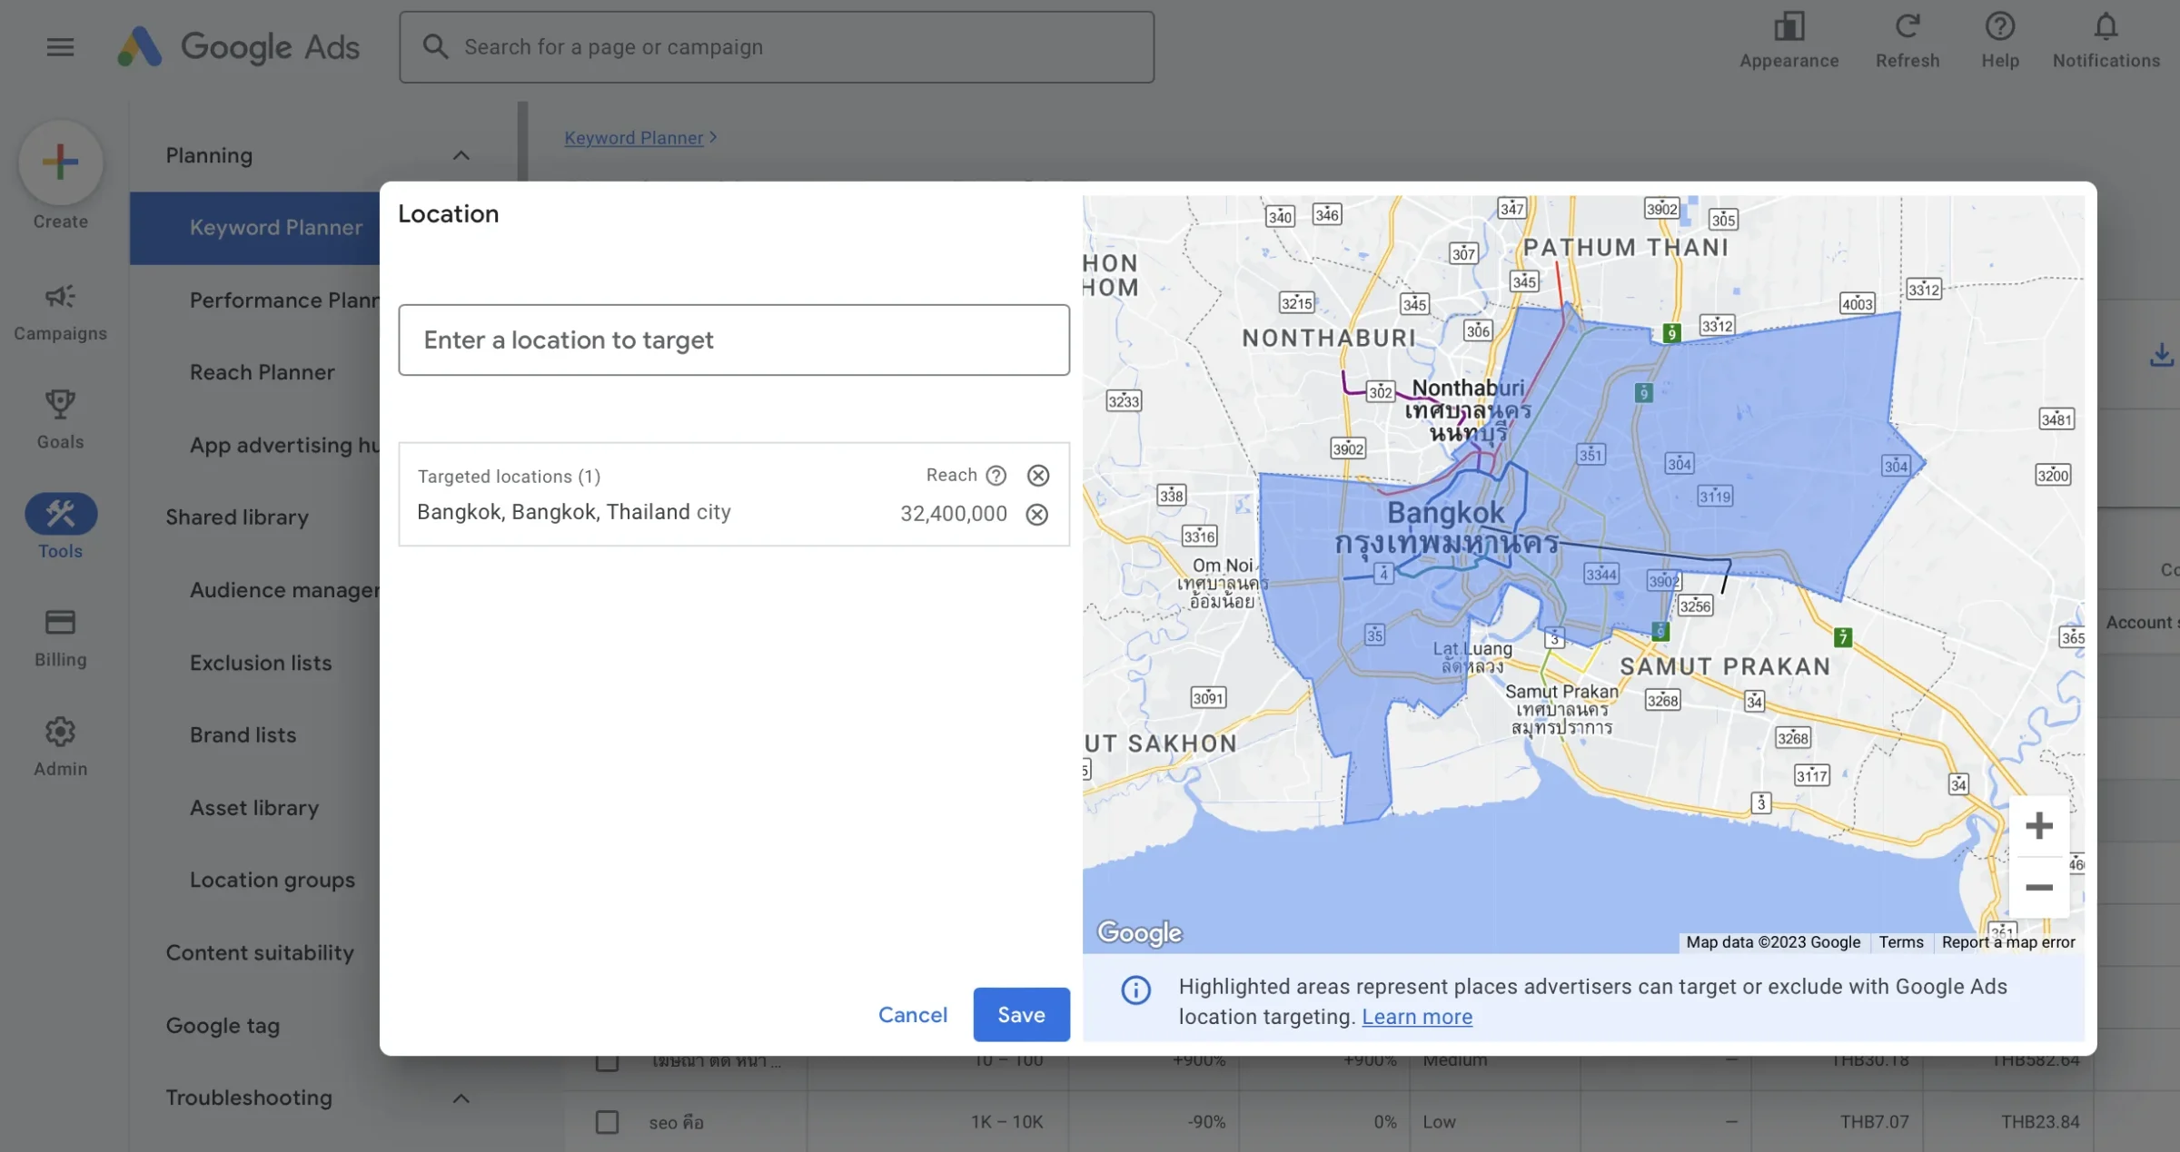2180x1152 pixels.
Task: Remove Bangkok location from targets
Action: (x=1036, y=515)
